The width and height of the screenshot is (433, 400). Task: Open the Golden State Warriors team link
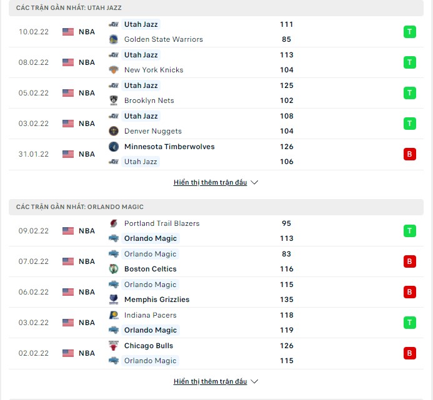coord(163,39)
